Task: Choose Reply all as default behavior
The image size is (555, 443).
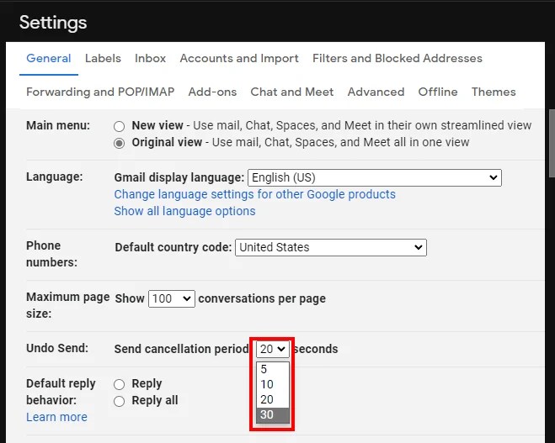Action: (x=120, y=401)
